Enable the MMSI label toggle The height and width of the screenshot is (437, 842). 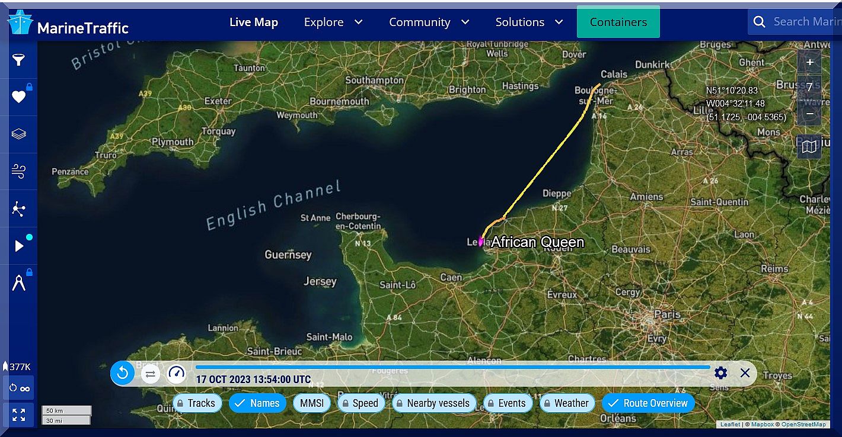312,403
